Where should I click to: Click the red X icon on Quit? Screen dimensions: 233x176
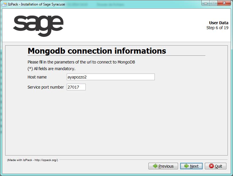(x=211, y=166)
